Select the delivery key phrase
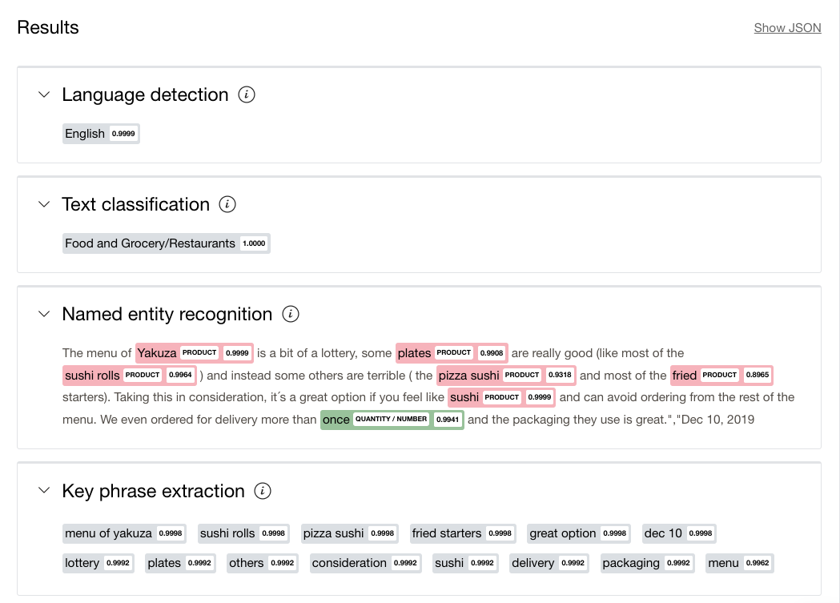840x603 pixels. (x=549, y=564)
